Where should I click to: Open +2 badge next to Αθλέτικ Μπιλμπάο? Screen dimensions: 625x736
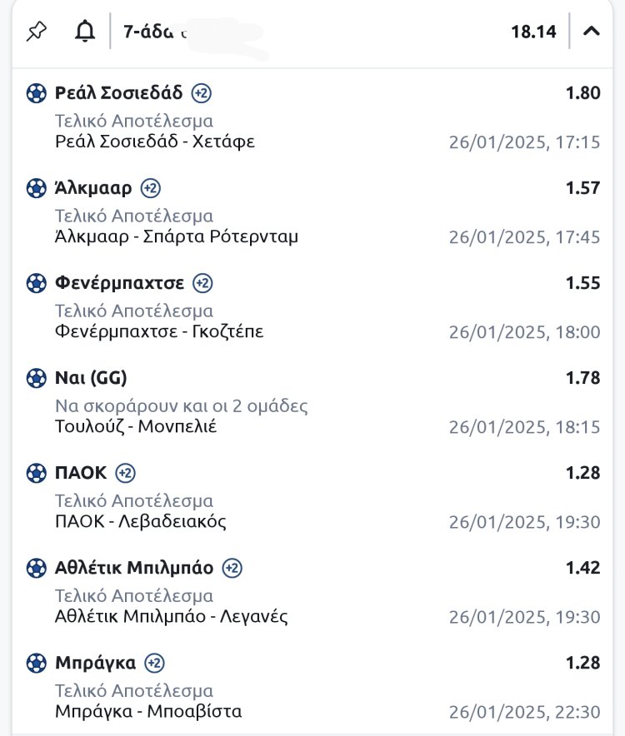pyautogui.click(x=232, y=568)
